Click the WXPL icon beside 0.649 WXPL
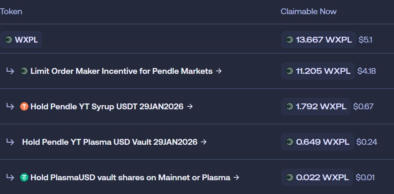394x194 pixels. click(289, 142)
